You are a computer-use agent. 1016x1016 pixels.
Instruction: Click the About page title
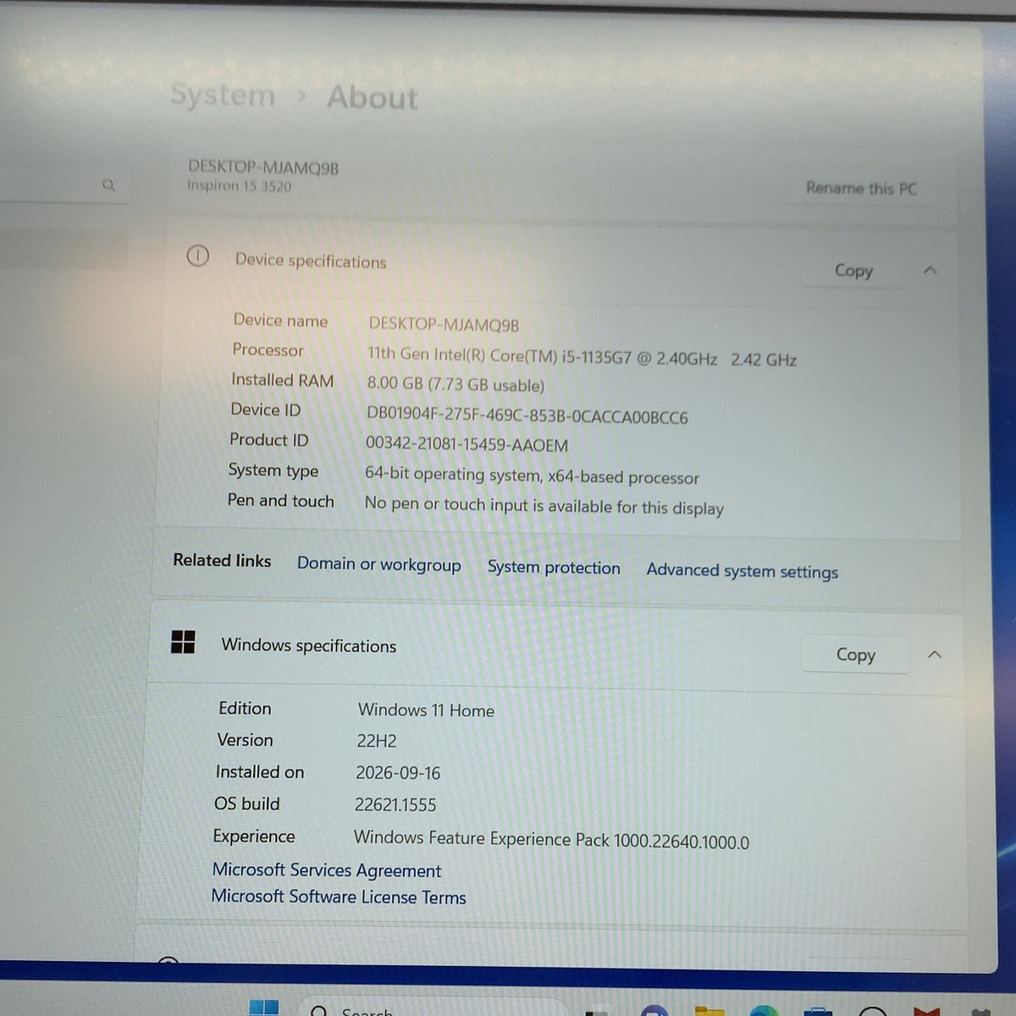pos(373,97)
